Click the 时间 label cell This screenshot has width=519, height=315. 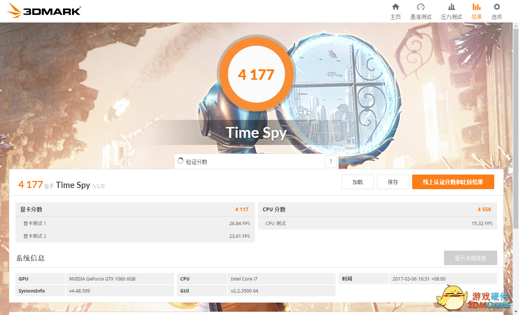coord(363,279)
